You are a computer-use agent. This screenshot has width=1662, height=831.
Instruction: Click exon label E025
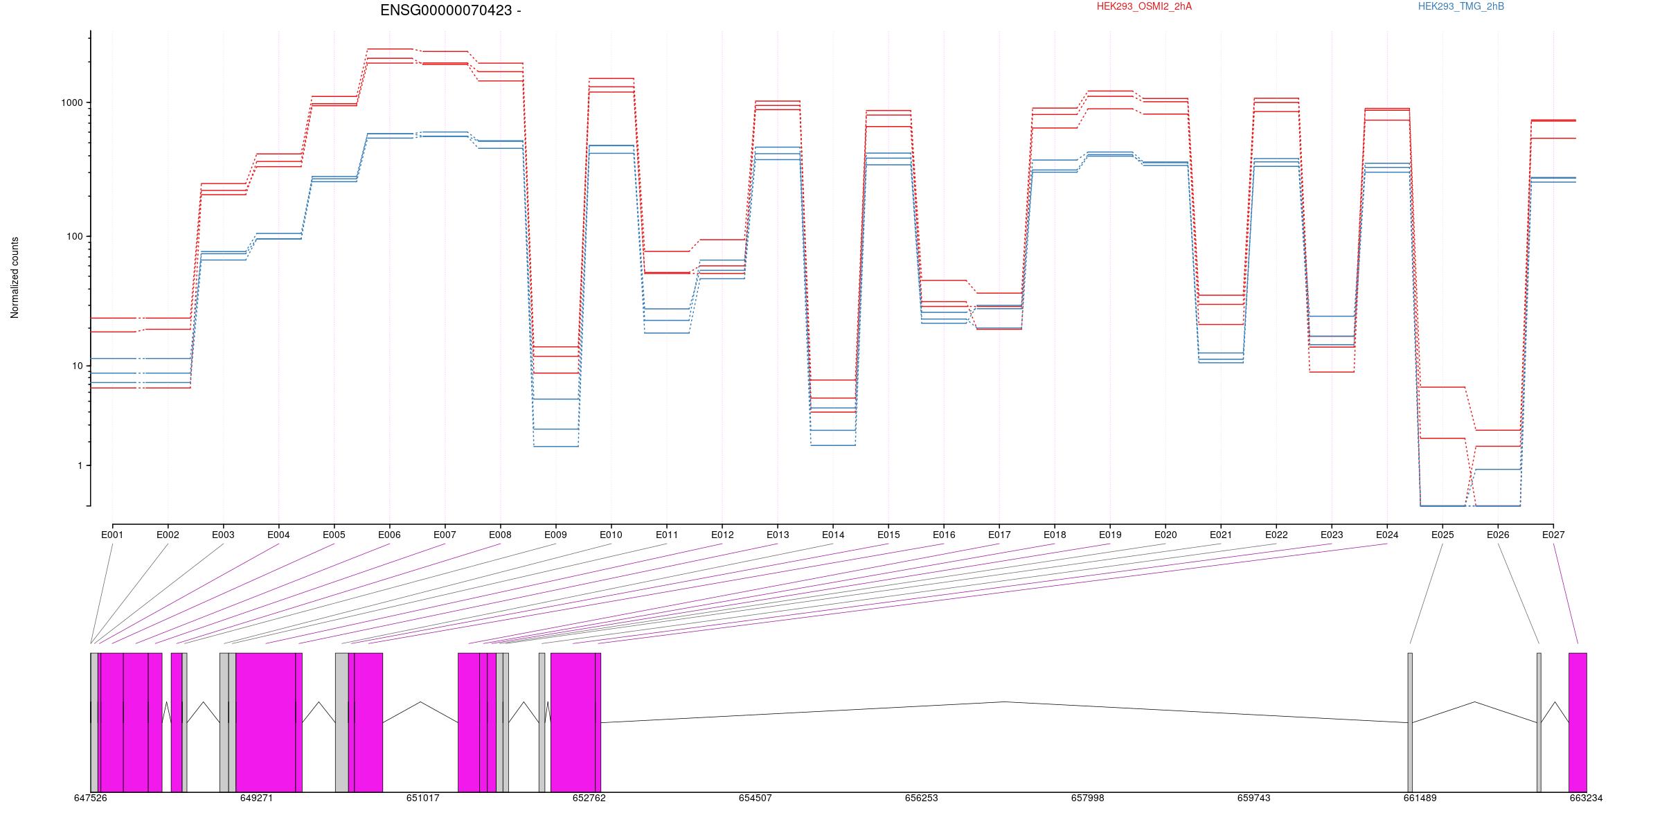point(1442,535)
